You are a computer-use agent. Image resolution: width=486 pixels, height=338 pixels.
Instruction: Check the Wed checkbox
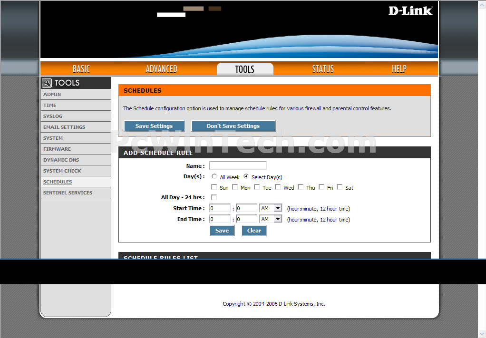(x=278, y=187)
